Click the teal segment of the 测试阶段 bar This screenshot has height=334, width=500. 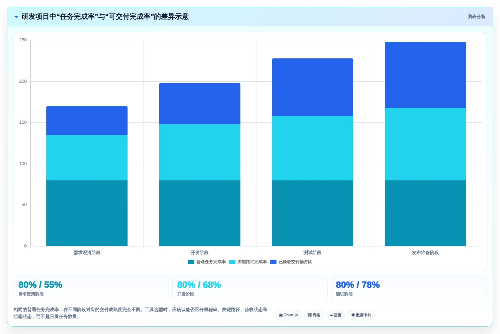pos(313,213)
